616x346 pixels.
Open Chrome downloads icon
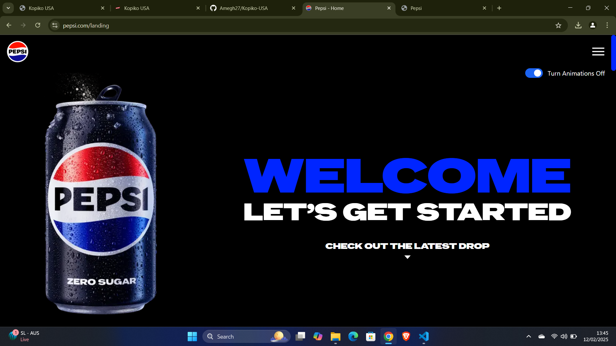(x=578, y=25)
